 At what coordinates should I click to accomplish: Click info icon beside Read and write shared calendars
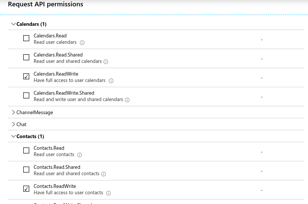click(127, 100)
